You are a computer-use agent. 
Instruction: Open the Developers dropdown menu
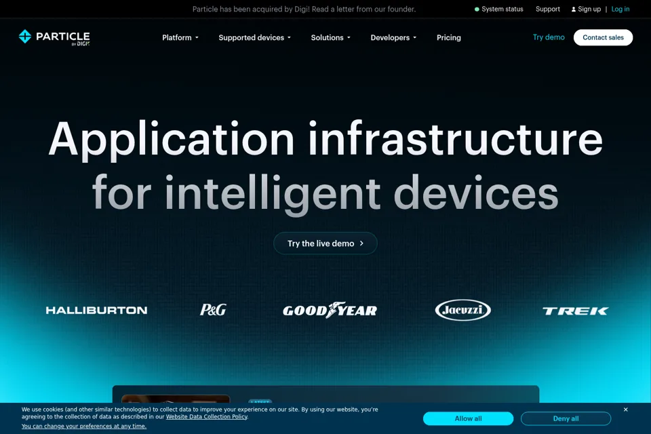pos(393,37)
